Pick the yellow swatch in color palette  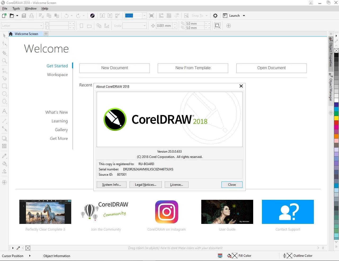click(x=336, y=118)
